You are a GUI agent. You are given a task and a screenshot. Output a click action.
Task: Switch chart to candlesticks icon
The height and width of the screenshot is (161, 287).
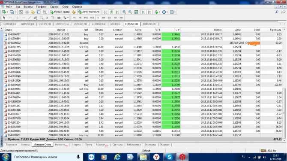(x=111, y=12)
